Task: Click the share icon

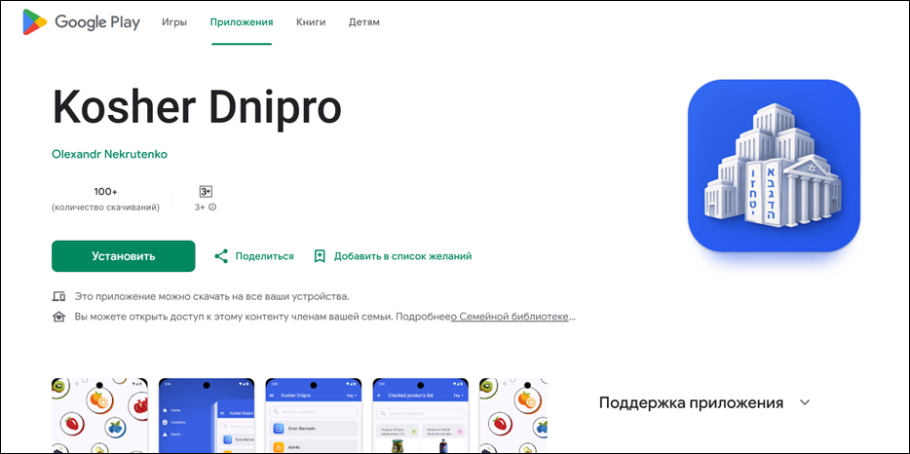Action: point(220,256)
